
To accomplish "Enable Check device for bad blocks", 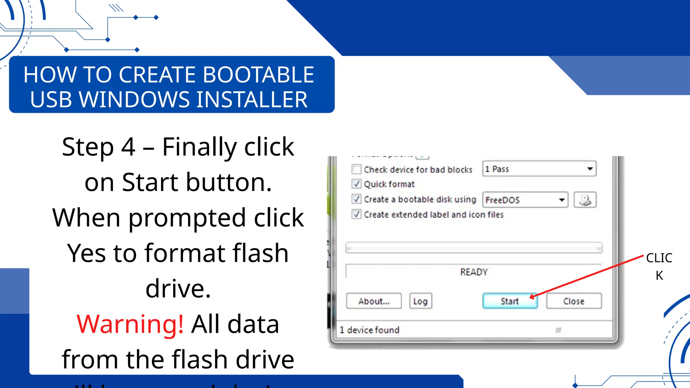I will coord(356,169).
